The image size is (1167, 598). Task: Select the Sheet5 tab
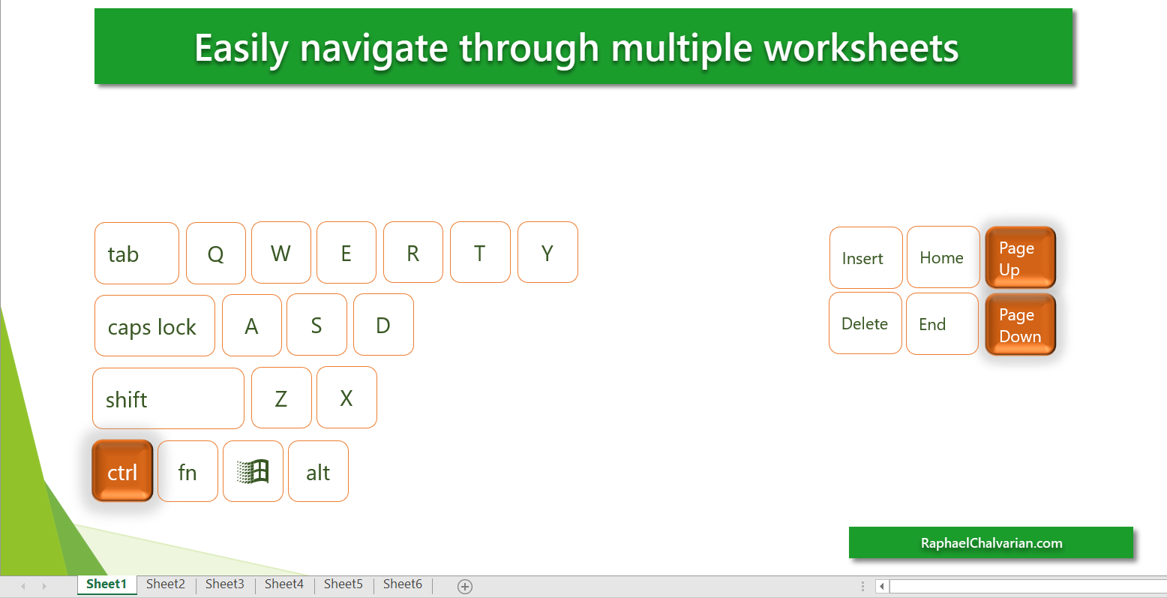[343, 584]
